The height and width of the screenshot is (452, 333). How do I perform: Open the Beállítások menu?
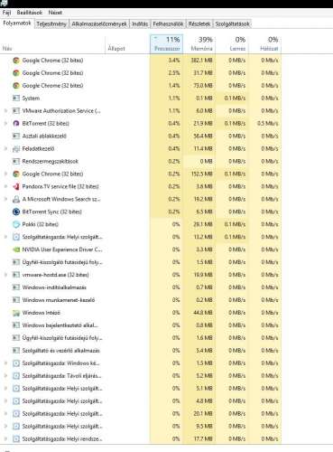30,13
